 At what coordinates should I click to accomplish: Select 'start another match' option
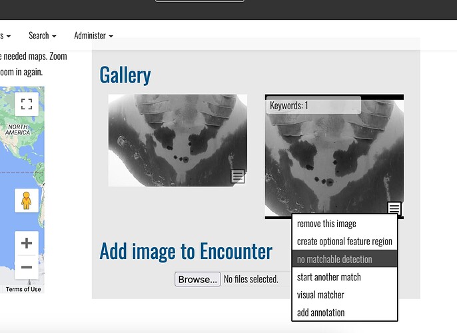click(x=345, y=277)
